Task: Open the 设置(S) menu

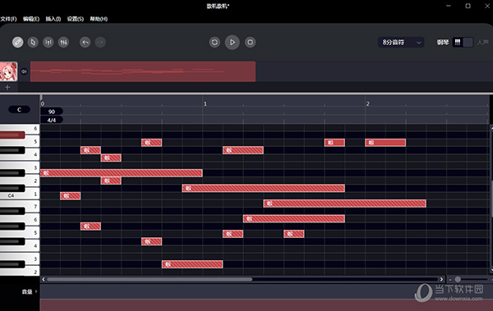Action: tap(76, 19)
